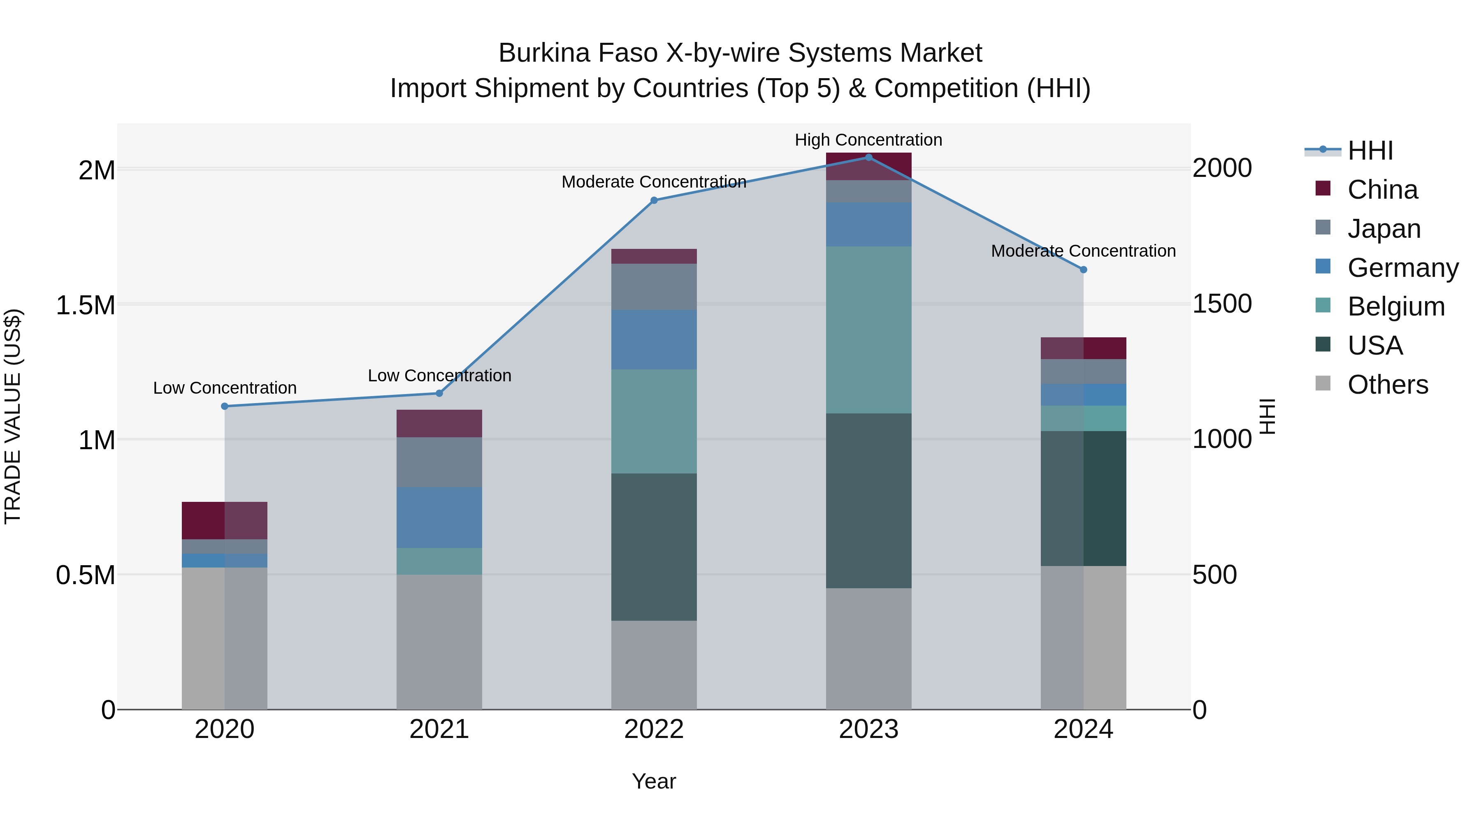The width and height of the screenshot is (1481, 833).
Task: Select the China segment in the 2020 bar
Action: click(225, 520)
